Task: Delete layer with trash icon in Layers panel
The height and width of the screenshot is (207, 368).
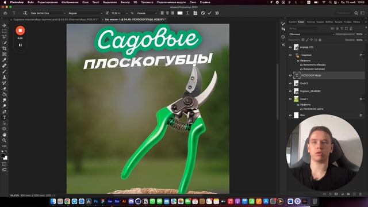Action: 361,194
